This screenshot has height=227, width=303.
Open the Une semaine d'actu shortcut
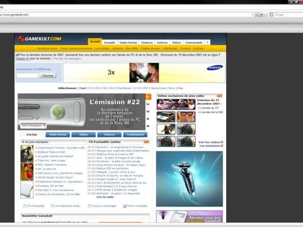[x=66, y=206]
